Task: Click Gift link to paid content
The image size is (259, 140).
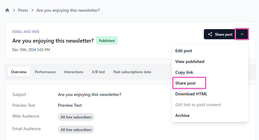Action: pos(198,105)
